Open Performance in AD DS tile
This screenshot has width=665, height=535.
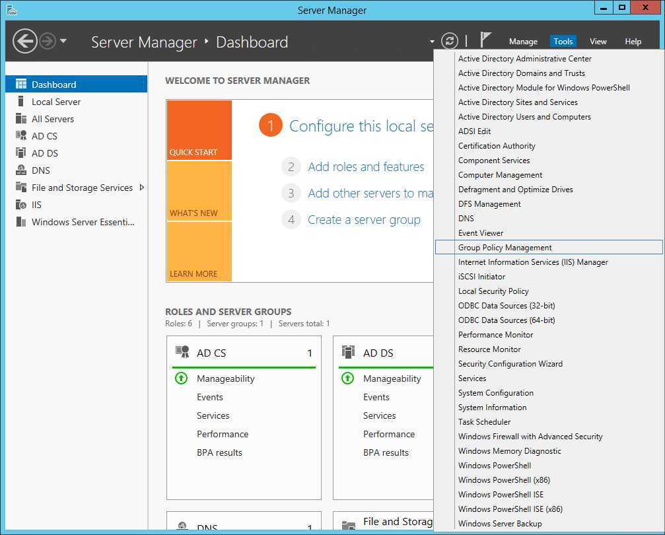coord(389,434)
